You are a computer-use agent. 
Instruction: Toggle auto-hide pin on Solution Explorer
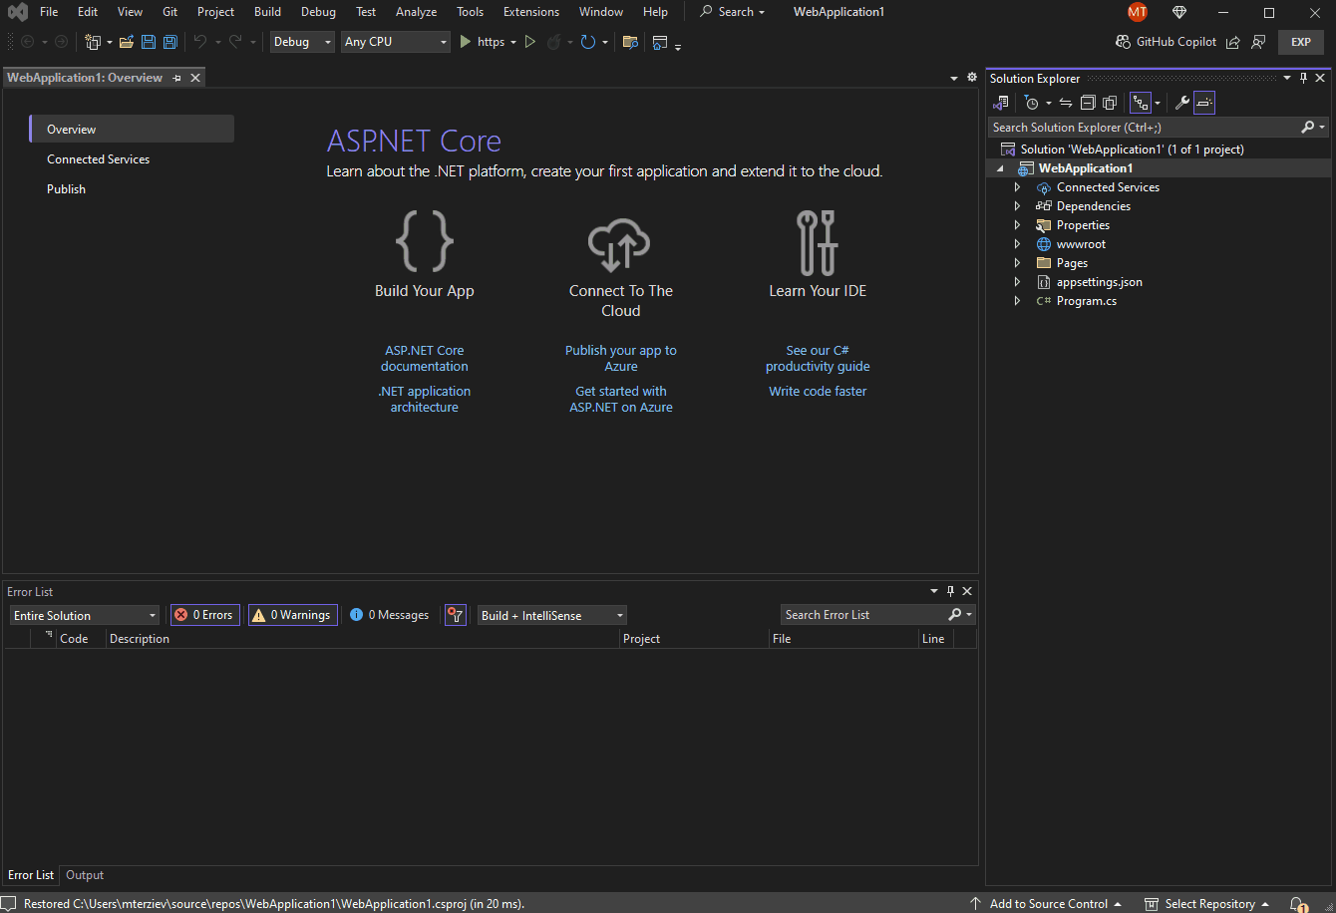point(1303,78)
